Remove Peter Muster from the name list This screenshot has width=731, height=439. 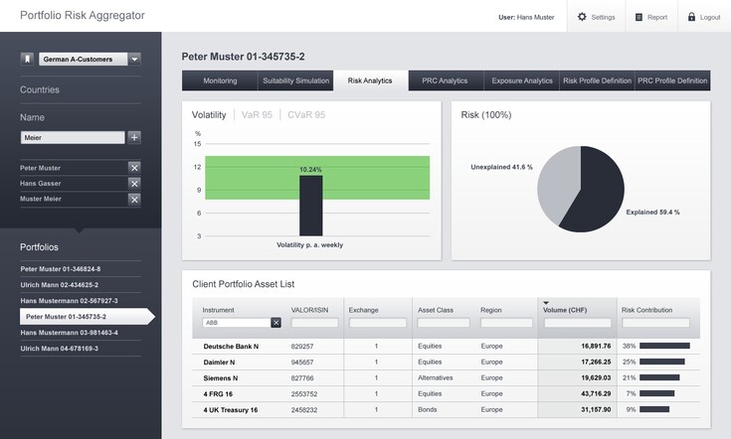pos(134,168)
